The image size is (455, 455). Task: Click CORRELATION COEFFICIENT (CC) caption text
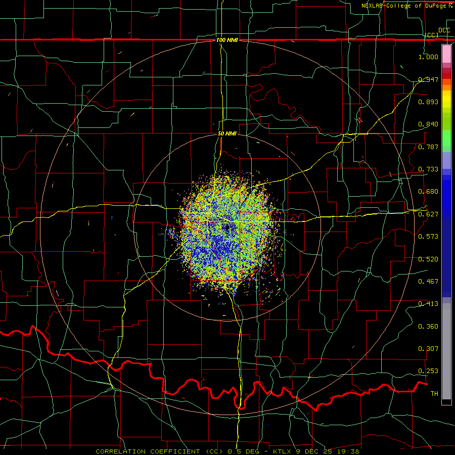pyautogui.click(x=159, y=451)
